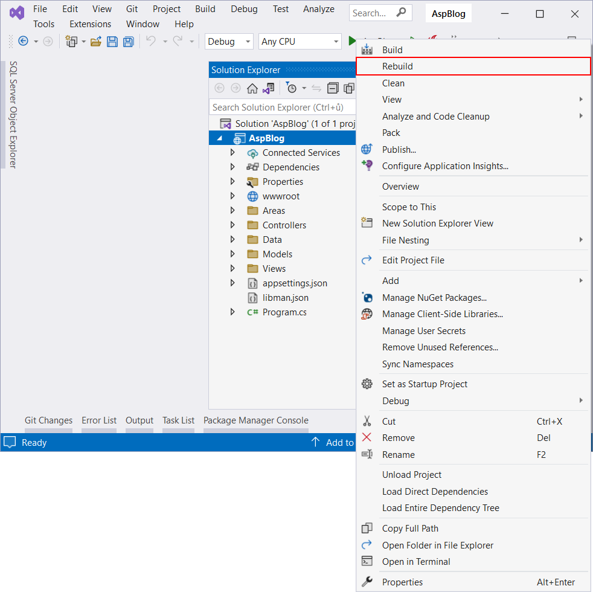Toggle Preview Selected Items in Solution Explorer
Image resolution: width=593 pixels, height=592 pixels.
[x=348, y=88]
